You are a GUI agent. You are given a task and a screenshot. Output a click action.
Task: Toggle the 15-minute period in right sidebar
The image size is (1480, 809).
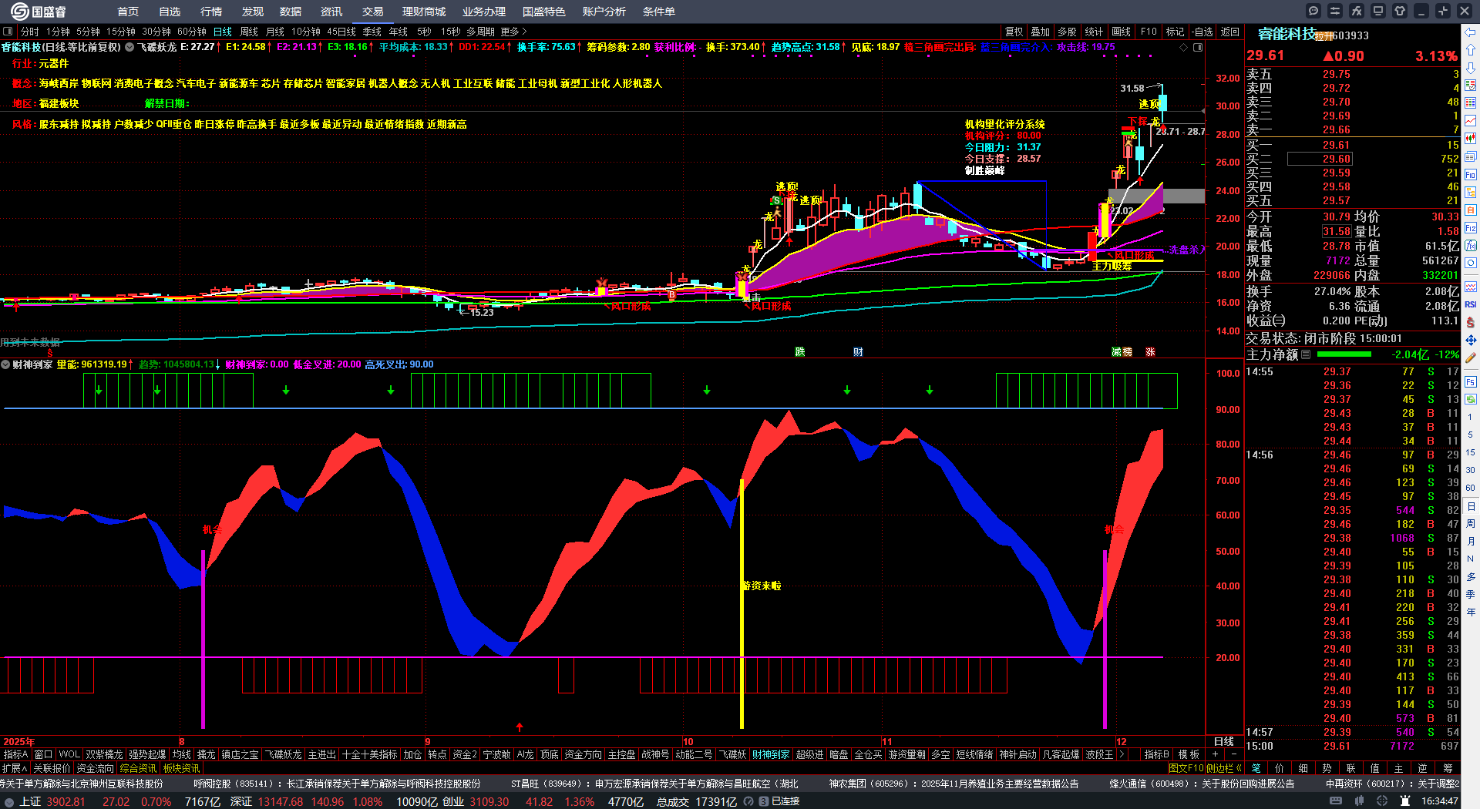pos(1471,452)
